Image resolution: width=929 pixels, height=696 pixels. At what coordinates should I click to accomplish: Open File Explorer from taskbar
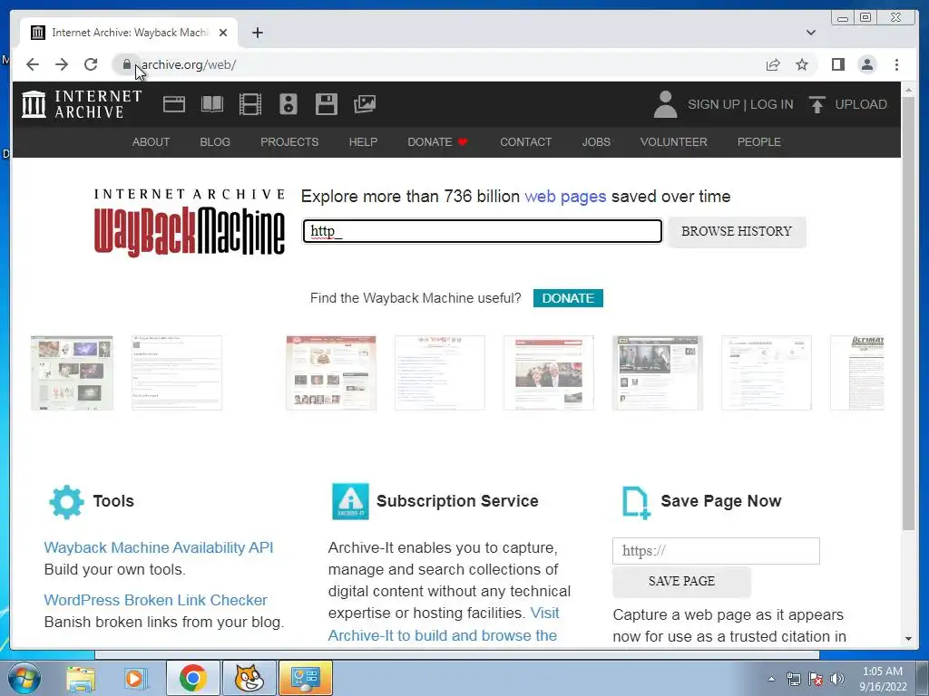coord(81,678)
